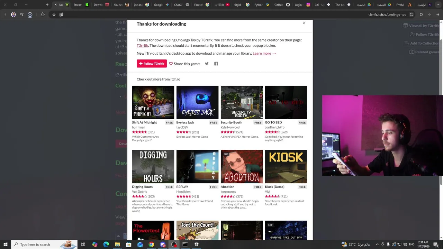Click the REPLAY title link
The height and width of the screenshot is (249, 443).
coord(182,187)
